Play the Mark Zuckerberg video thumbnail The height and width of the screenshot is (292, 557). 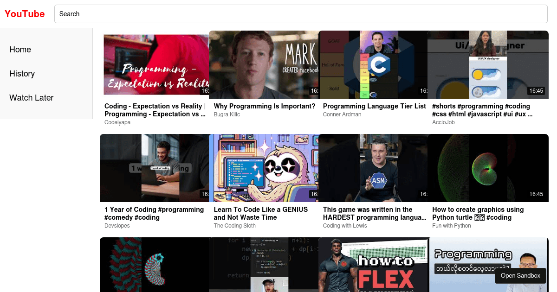point(264,65)
